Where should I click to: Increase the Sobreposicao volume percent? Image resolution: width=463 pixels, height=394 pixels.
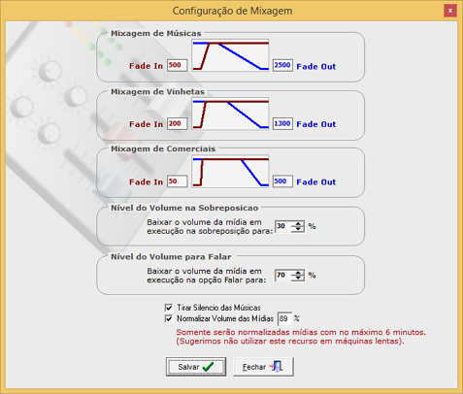(x=298, y=223)
